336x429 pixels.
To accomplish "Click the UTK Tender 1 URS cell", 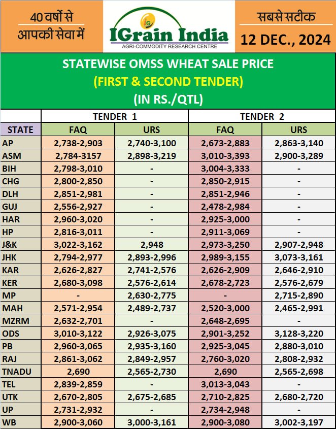I will point(151,396).
